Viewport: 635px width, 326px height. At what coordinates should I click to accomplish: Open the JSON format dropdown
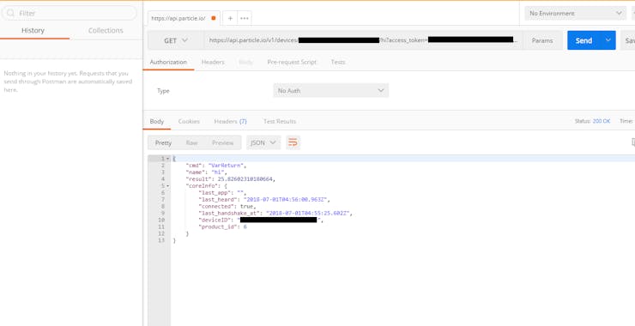pos(263,142)
